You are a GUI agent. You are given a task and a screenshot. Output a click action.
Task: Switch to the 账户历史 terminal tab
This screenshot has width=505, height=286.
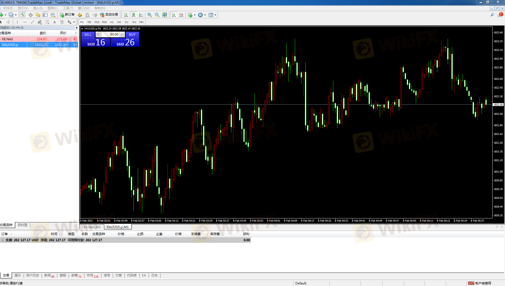[33, 275]
